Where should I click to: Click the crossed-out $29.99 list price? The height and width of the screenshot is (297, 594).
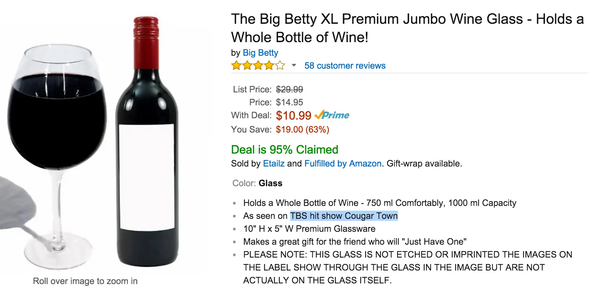tap(289, 89)
